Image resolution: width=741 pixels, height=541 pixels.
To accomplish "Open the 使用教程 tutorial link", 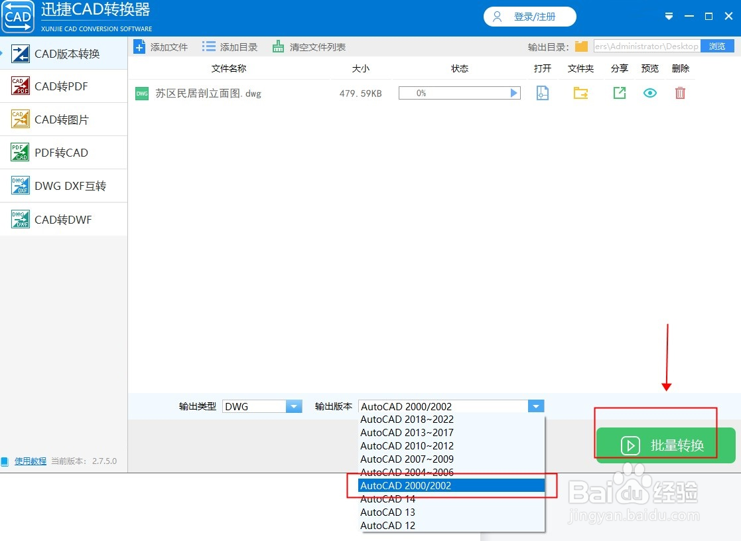I will click(31, 461).
